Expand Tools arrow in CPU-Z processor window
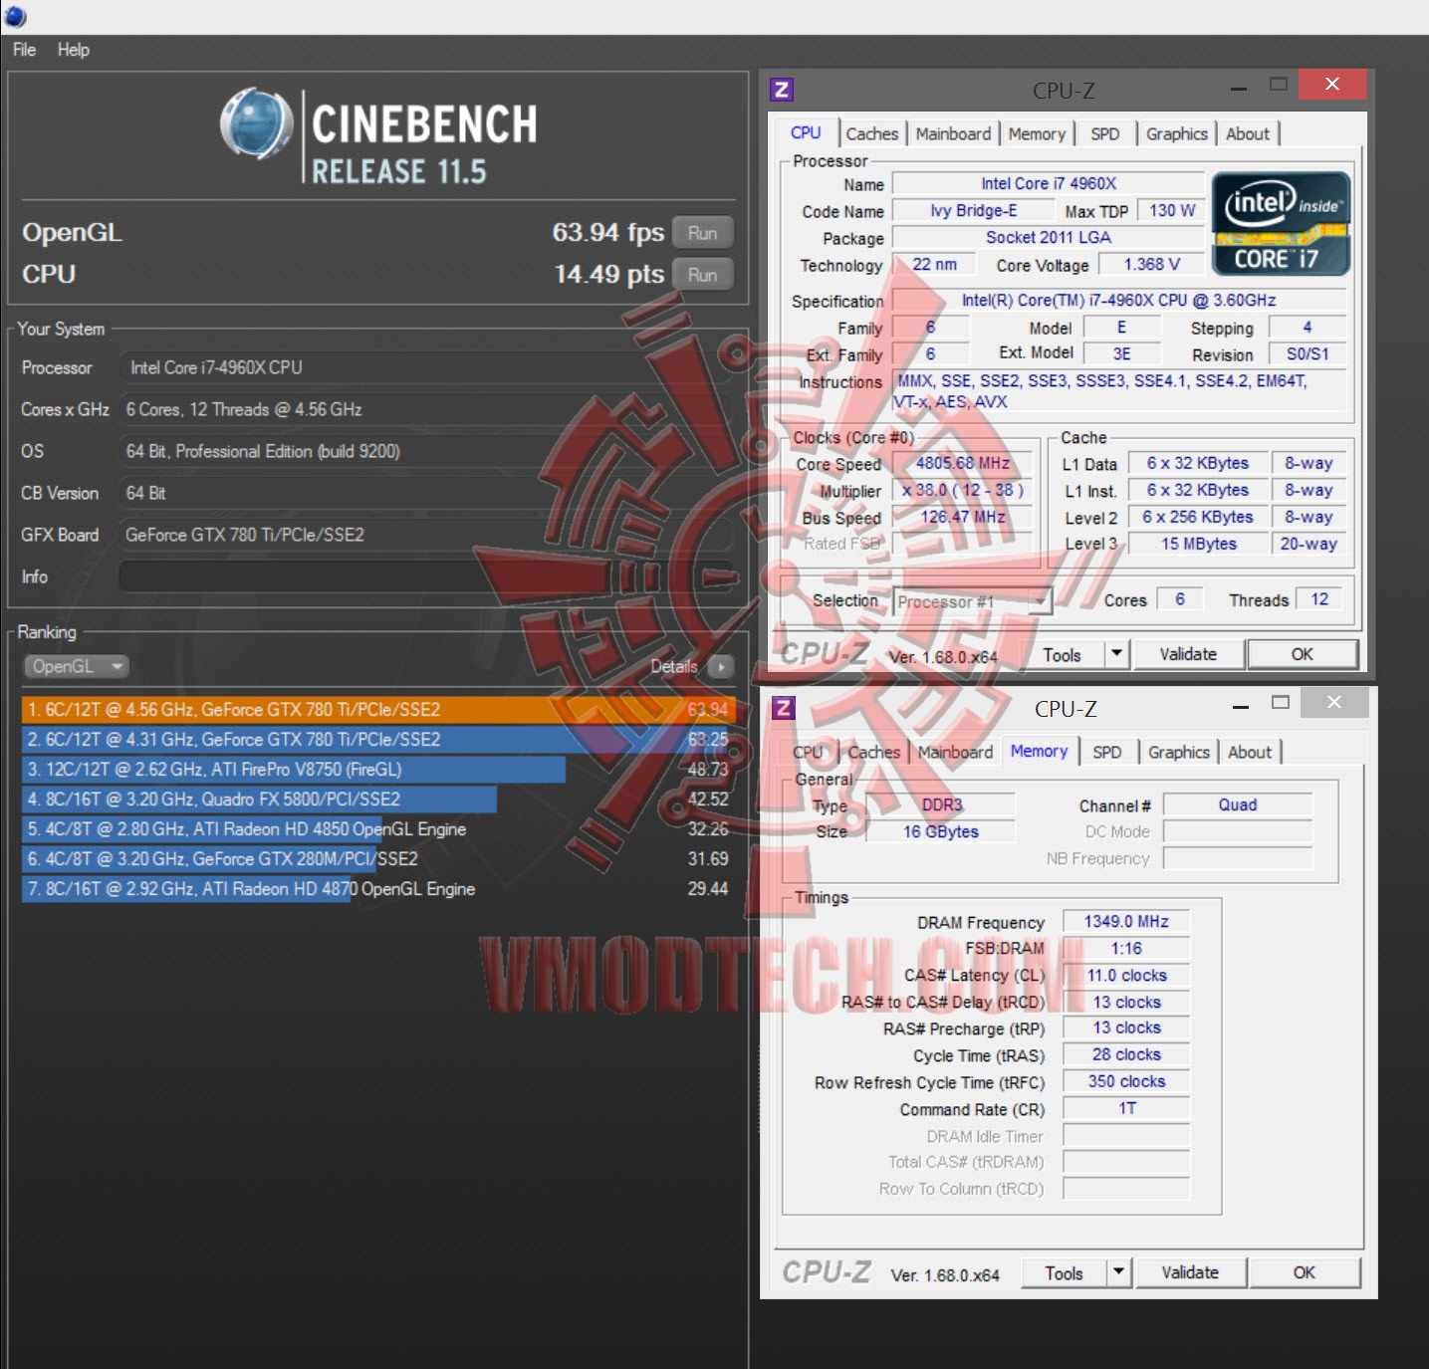The height and width of the screenshot is (1369, 1429). coord(1117,653)
